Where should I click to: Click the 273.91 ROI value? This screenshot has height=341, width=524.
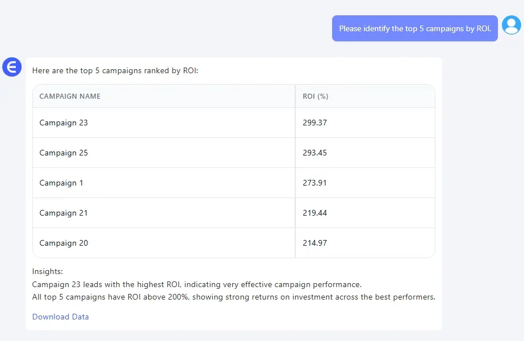[315, 183]
